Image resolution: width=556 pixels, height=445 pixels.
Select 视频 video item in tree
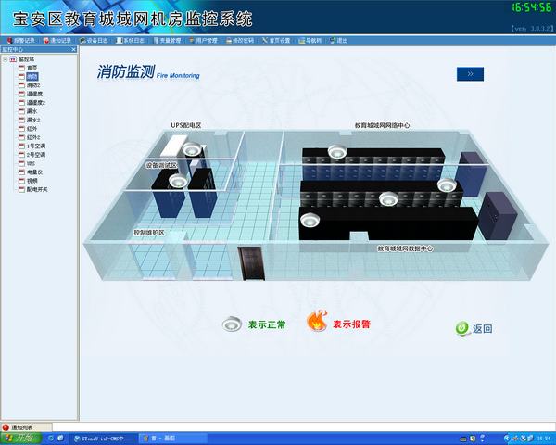tap(32, 180)
